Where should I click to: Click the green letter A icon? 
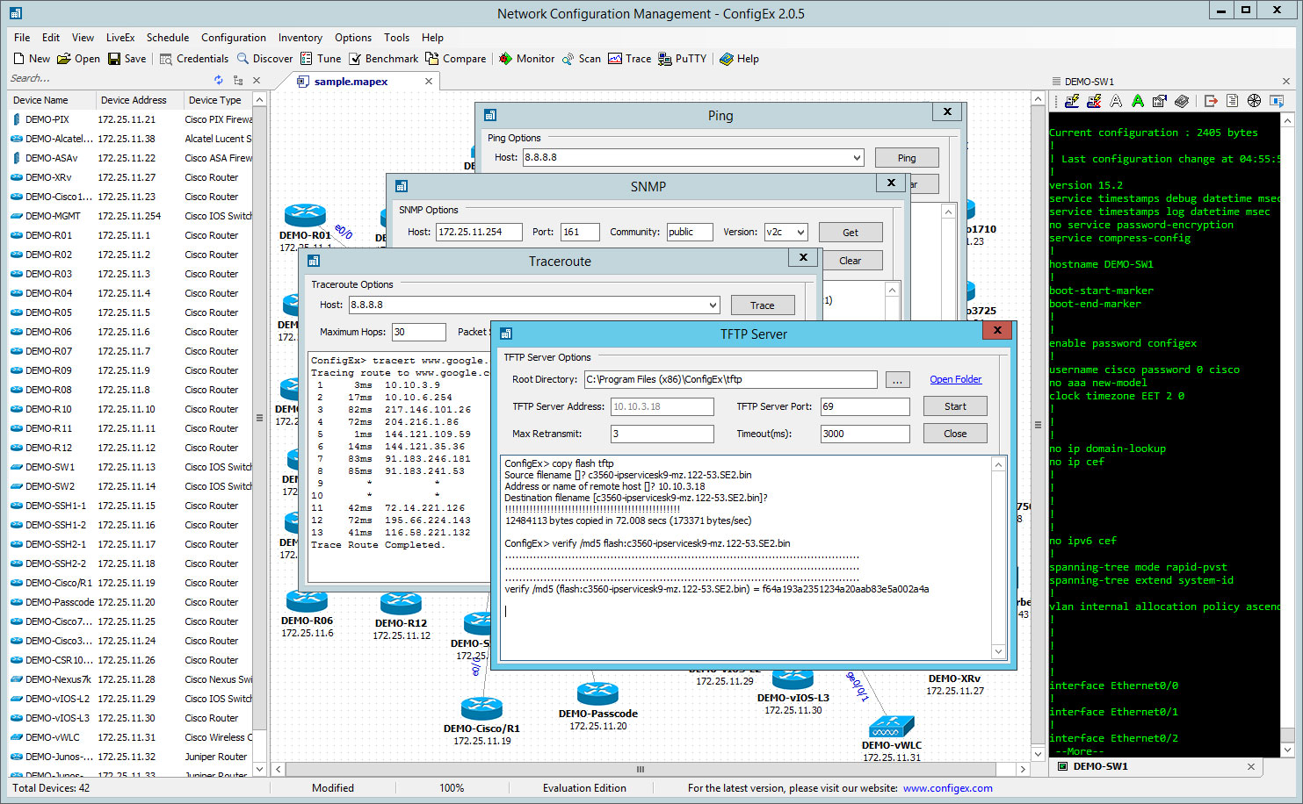coord(1138,101)
